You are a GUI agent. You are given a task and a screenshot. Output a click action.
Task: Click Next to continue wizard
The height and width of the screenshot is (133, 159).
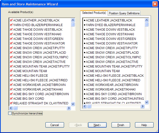point(97,125)
